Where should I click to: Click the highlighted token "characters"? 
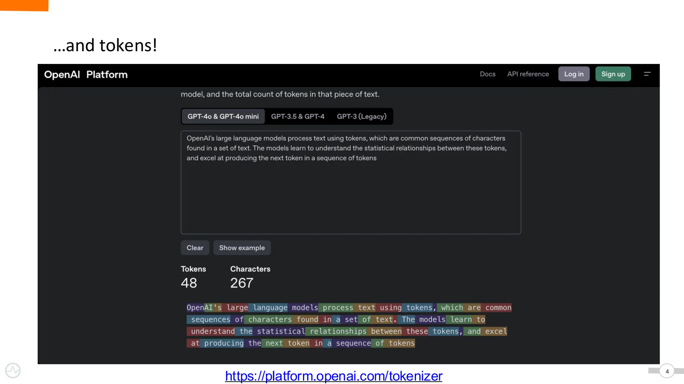[268, 319]
